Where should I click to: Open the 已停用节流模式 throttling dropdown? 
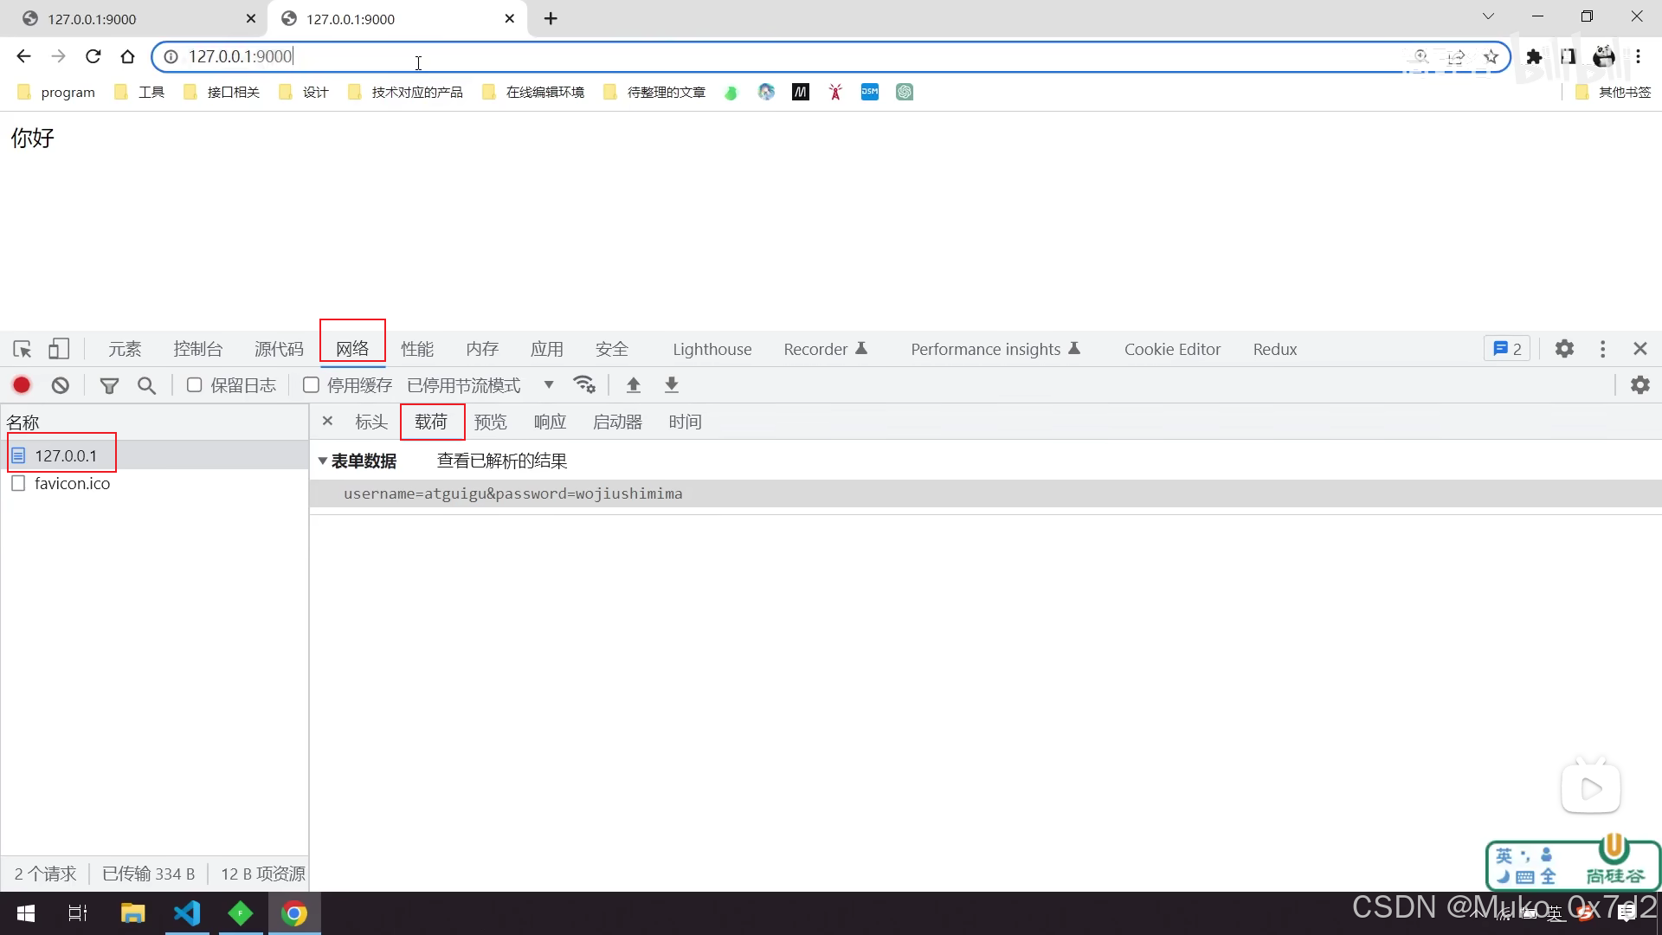coord(480,385)
